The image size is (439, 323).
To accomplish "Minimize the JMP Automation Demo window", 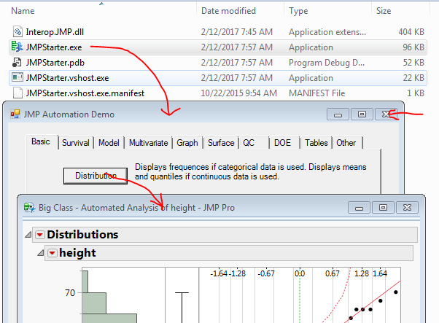I will [x=338, y=114].
